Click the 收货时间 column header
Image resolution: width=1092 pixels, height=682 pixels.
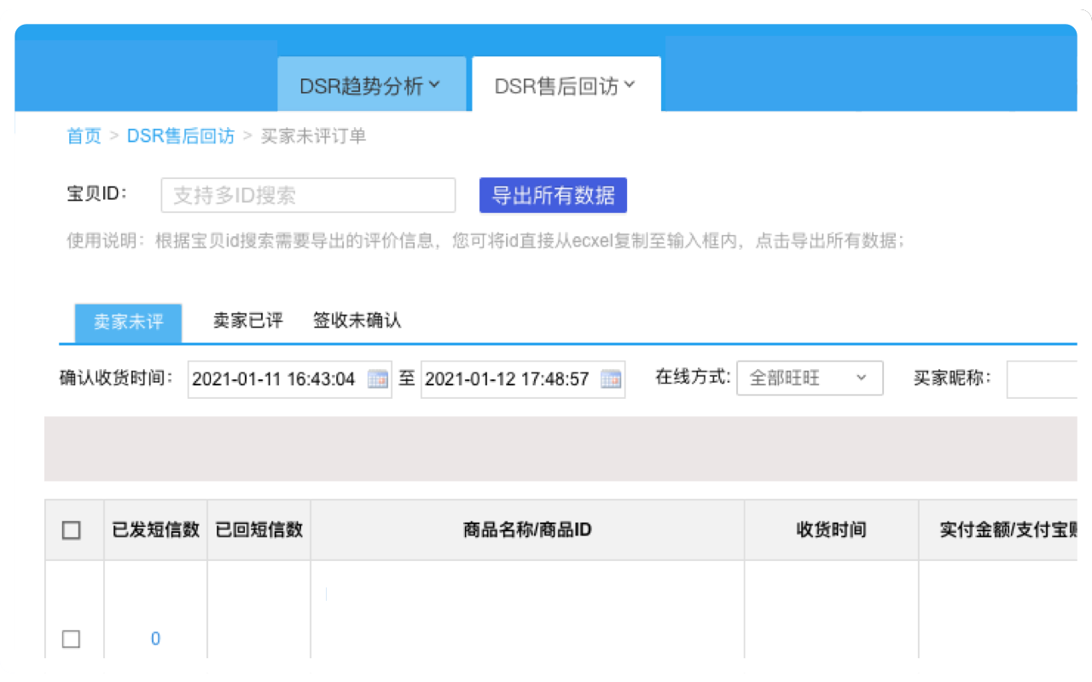pos(831,529)
